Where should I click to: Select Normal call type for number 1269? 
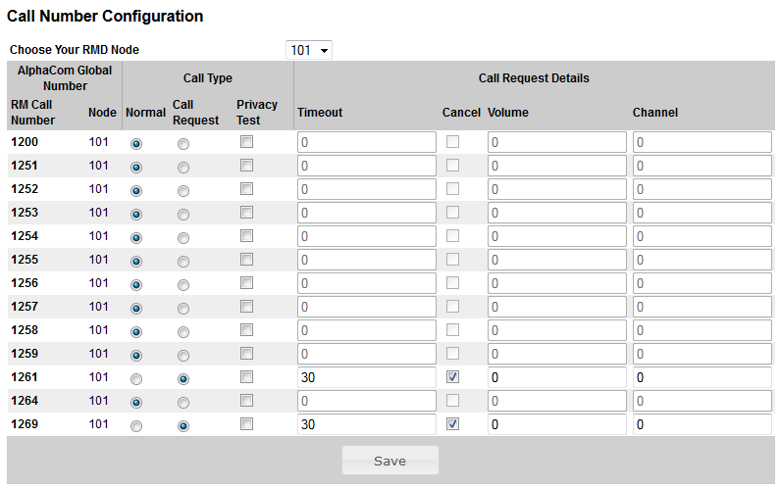(136, 425)
